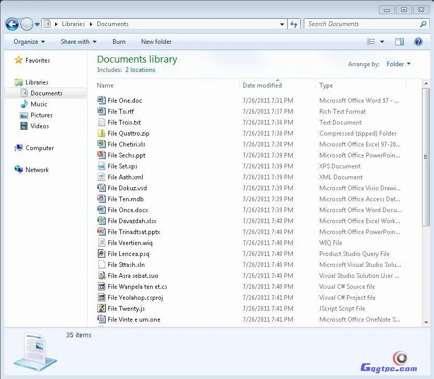Click the Back navigation arrow button
Viewport: 434px width, 379px height.
[12, 24]
